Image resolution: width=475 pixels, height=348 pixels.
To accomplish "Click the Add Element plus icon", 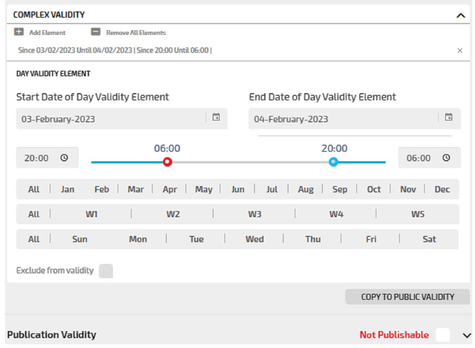I will 19,32.
